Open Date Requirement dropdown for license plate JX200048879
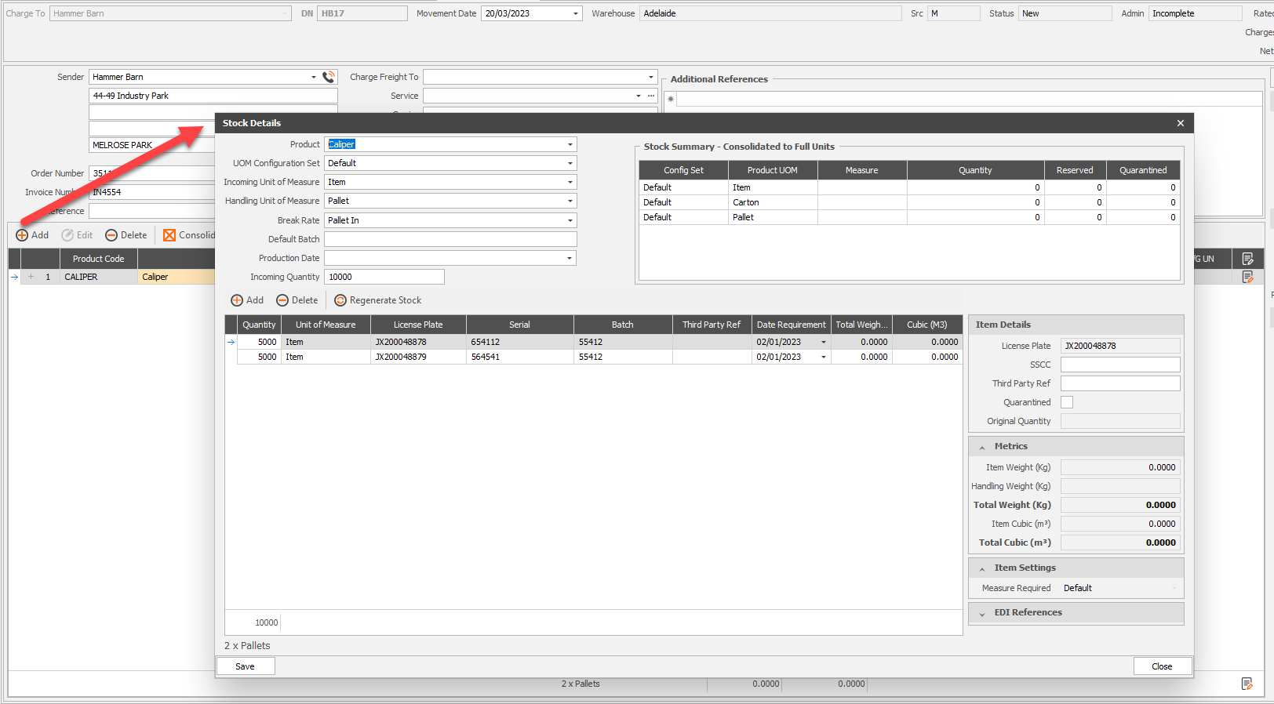This screenshot has width=1274, height=704. tap(824, 357)
